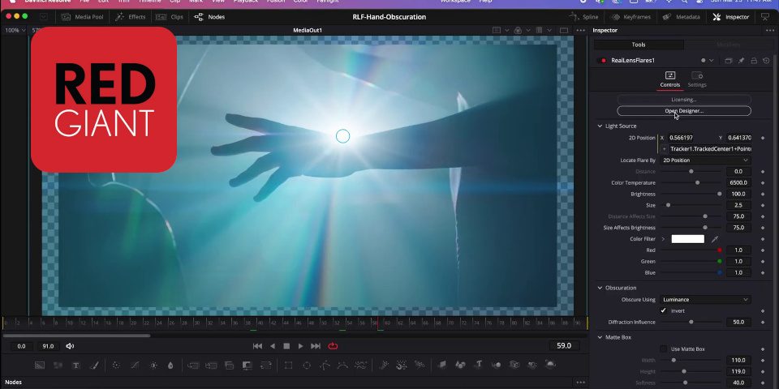
Task: Click the stop playback button
Action: pyautogui.click(x=286, y=346)
